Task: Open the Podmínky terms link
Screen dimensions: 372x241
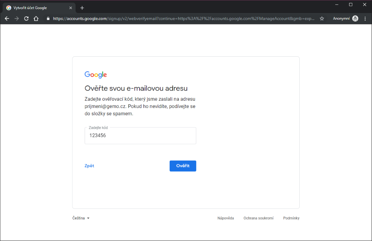Action: tap(291, 218)
